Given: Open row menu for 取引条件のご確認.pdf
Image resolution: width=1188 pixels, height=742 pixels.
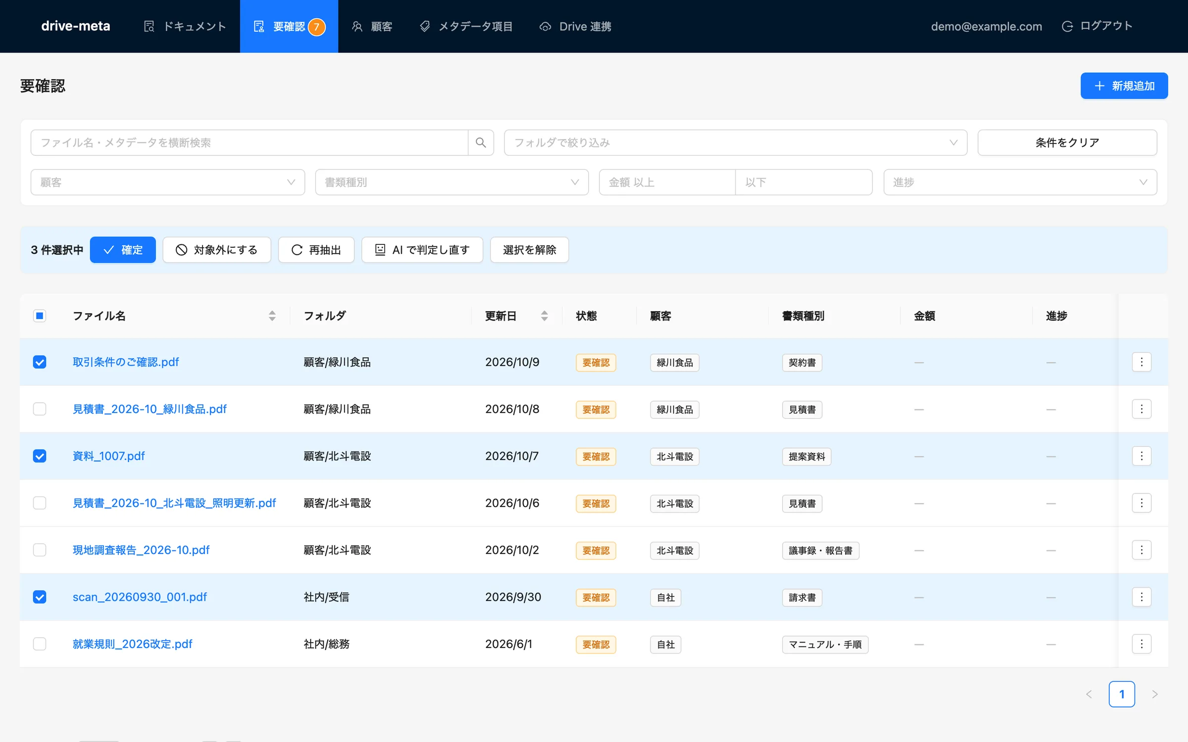Looking at the screenshot, I should tap(1141, 362).
